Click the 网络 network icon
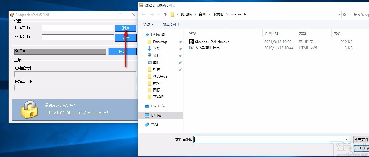Image resolution: width=369 pixels, height=157 pixels. click(x=147, y=124)
